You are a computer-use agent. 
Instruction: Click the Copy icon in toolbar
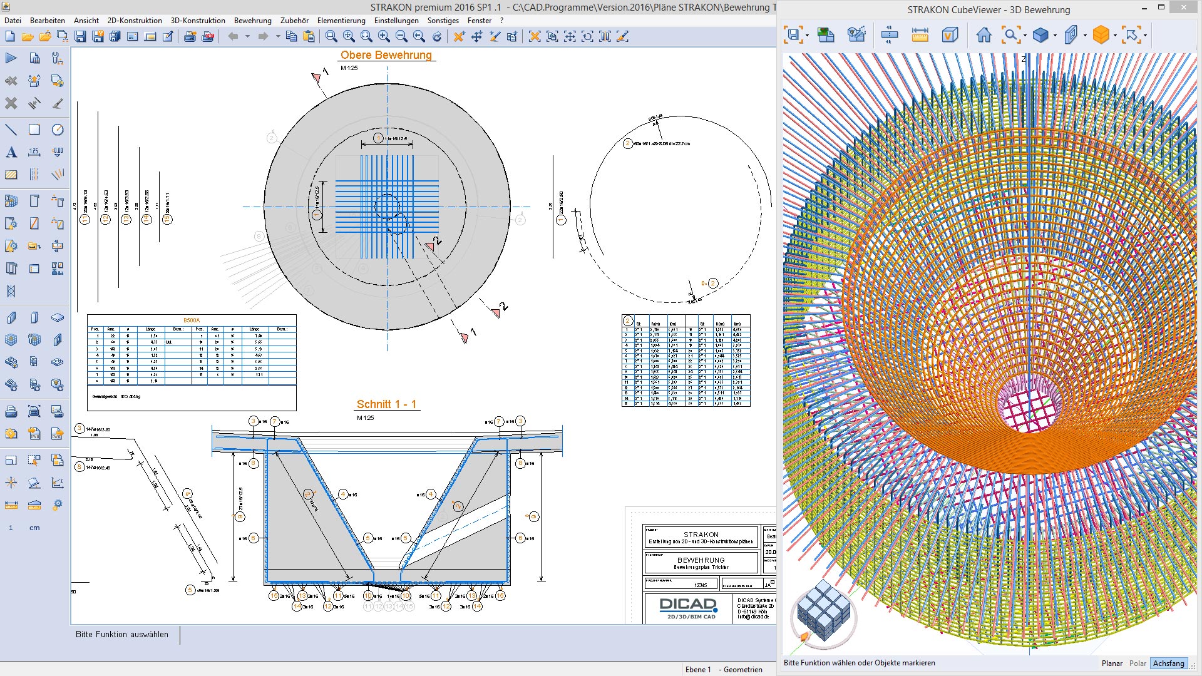(291, 37)
